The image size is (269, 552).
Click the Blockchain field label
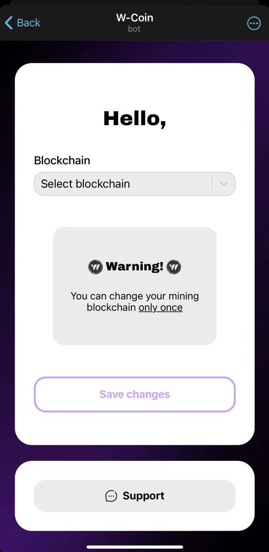tap(62, 160)
